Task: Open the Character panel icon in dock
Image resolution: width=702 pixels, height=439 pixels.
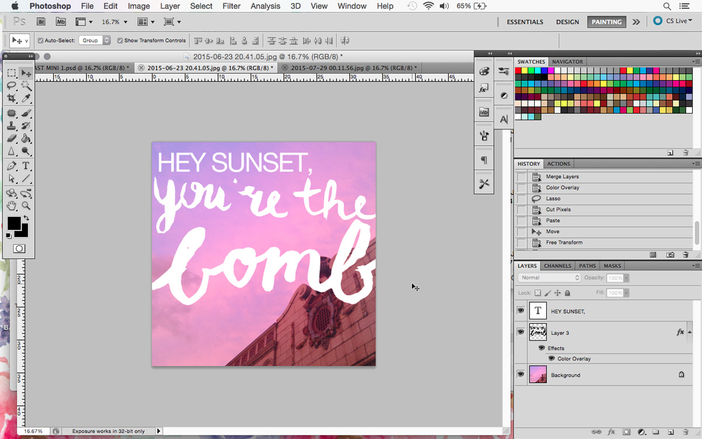Action: pyautogui.click(x=503, y=119)
